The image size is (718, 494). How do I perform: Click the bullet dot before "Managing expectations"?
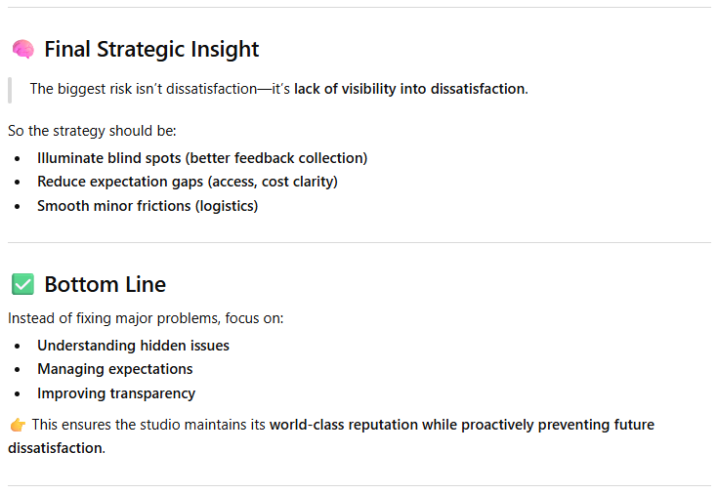click(x=17, y=369)
